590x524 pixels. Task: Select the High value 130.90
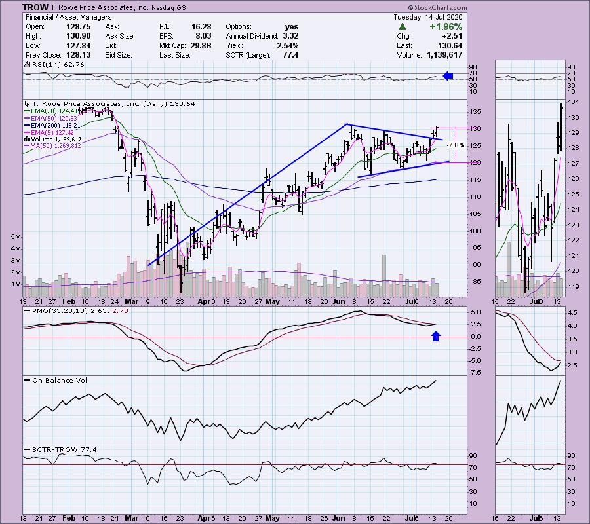tap(79, 36)
